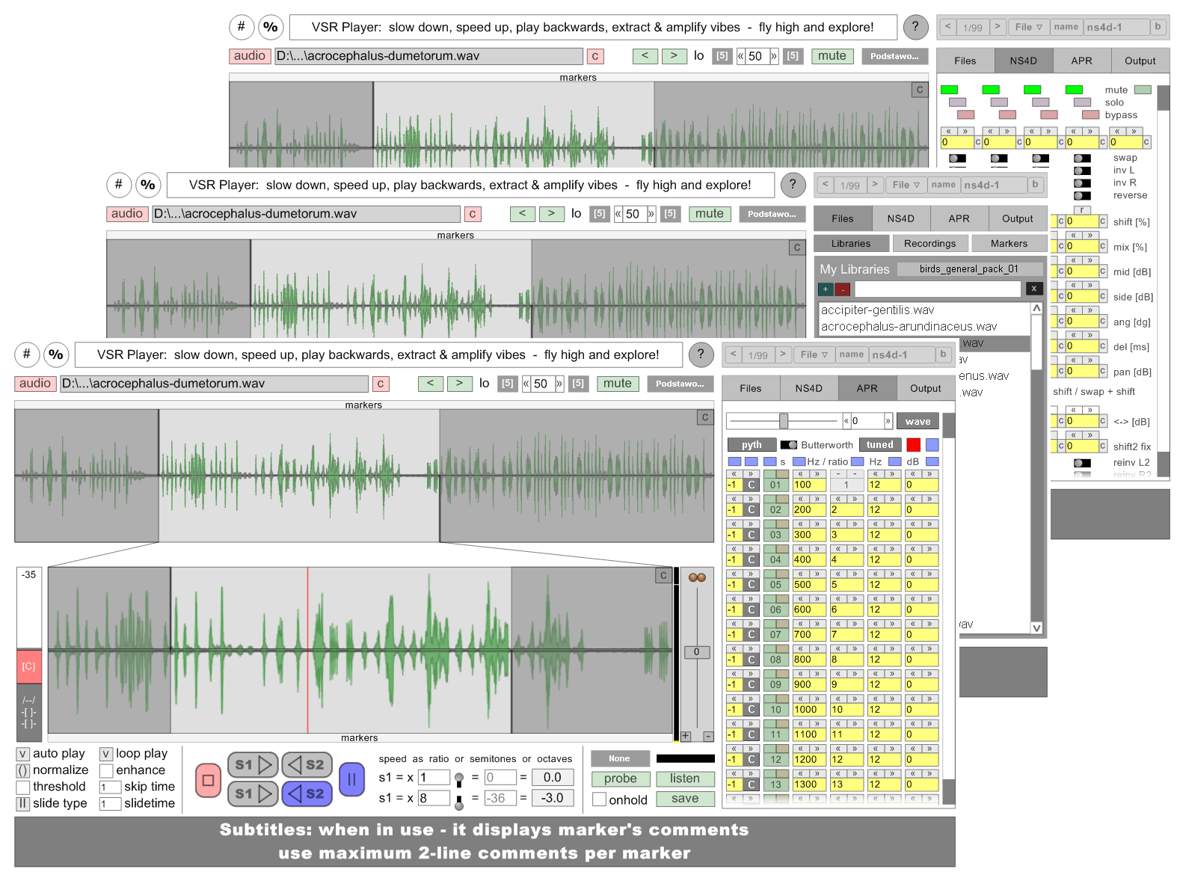Screen dimensions: 1180x875
Task: Enable the enhance checkbox
Action: 106,770
